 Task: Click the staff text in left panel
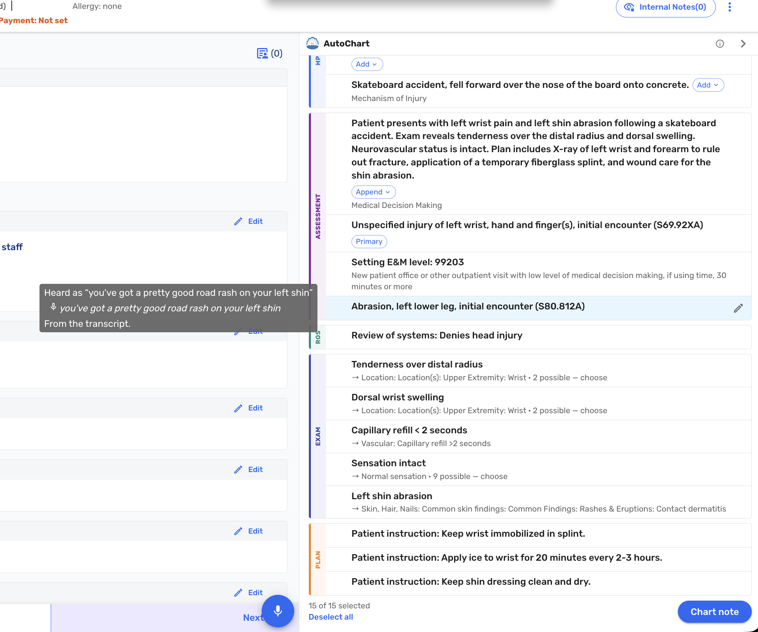point(12,247)
